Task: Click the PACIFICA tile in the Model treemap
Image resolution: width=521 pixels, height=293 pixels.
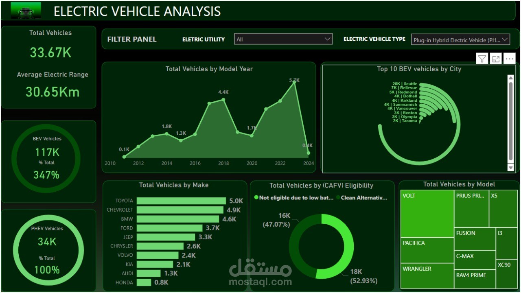Action: 427,250
